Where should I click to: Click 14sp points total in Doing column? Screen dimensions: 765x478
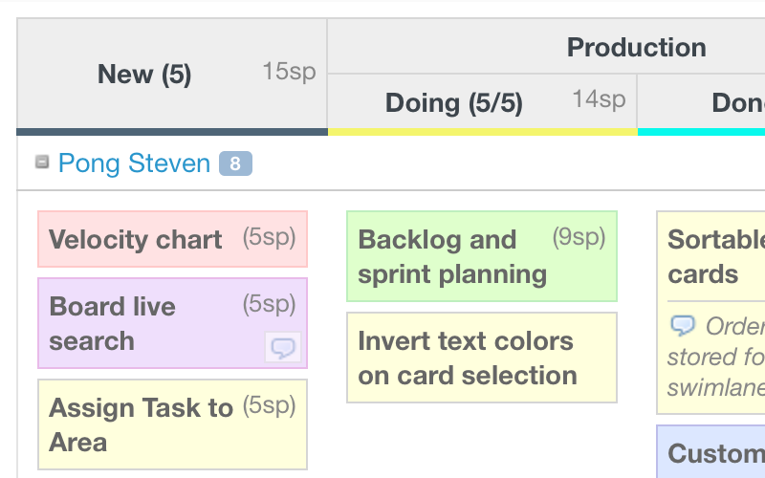coord(599,98)
